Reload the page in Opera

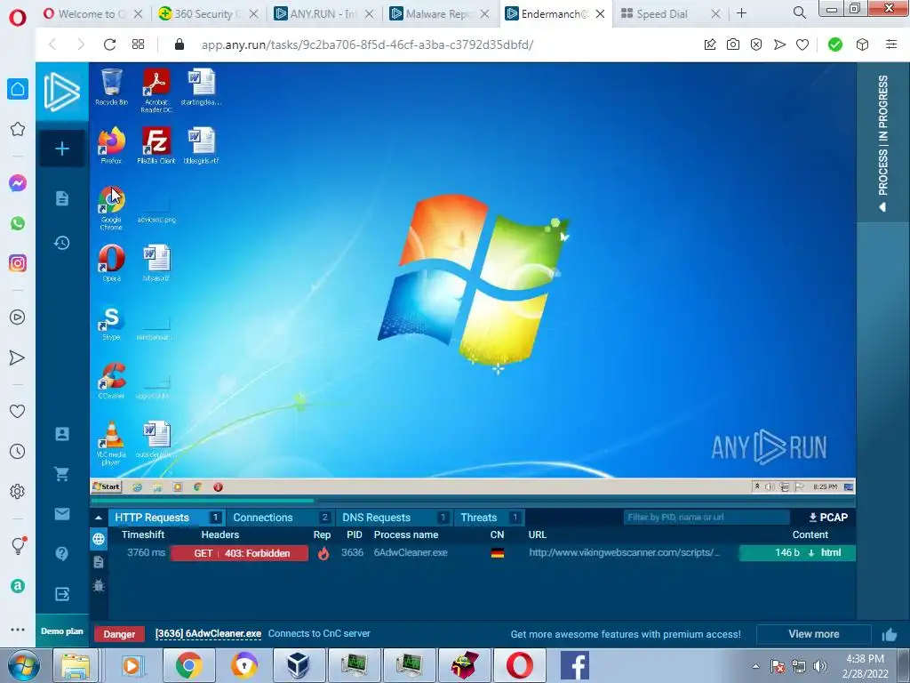(109, 44)
